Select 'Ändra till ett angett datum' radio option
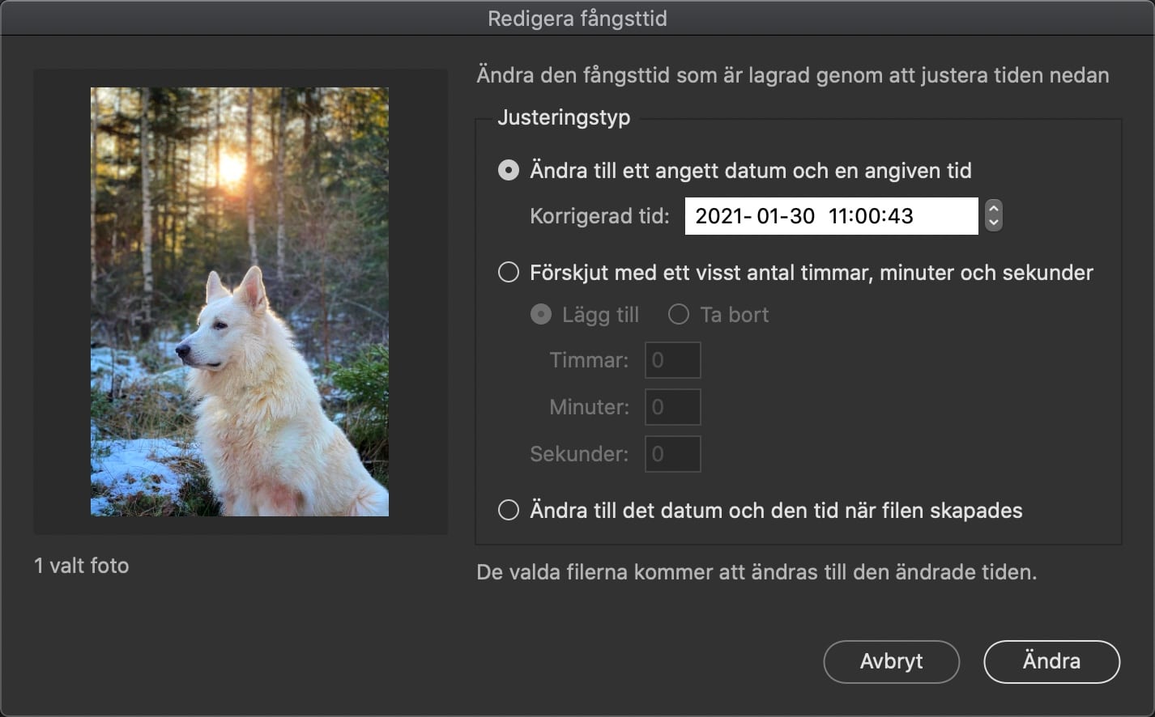1155x717 pixels. pos(509,171)
